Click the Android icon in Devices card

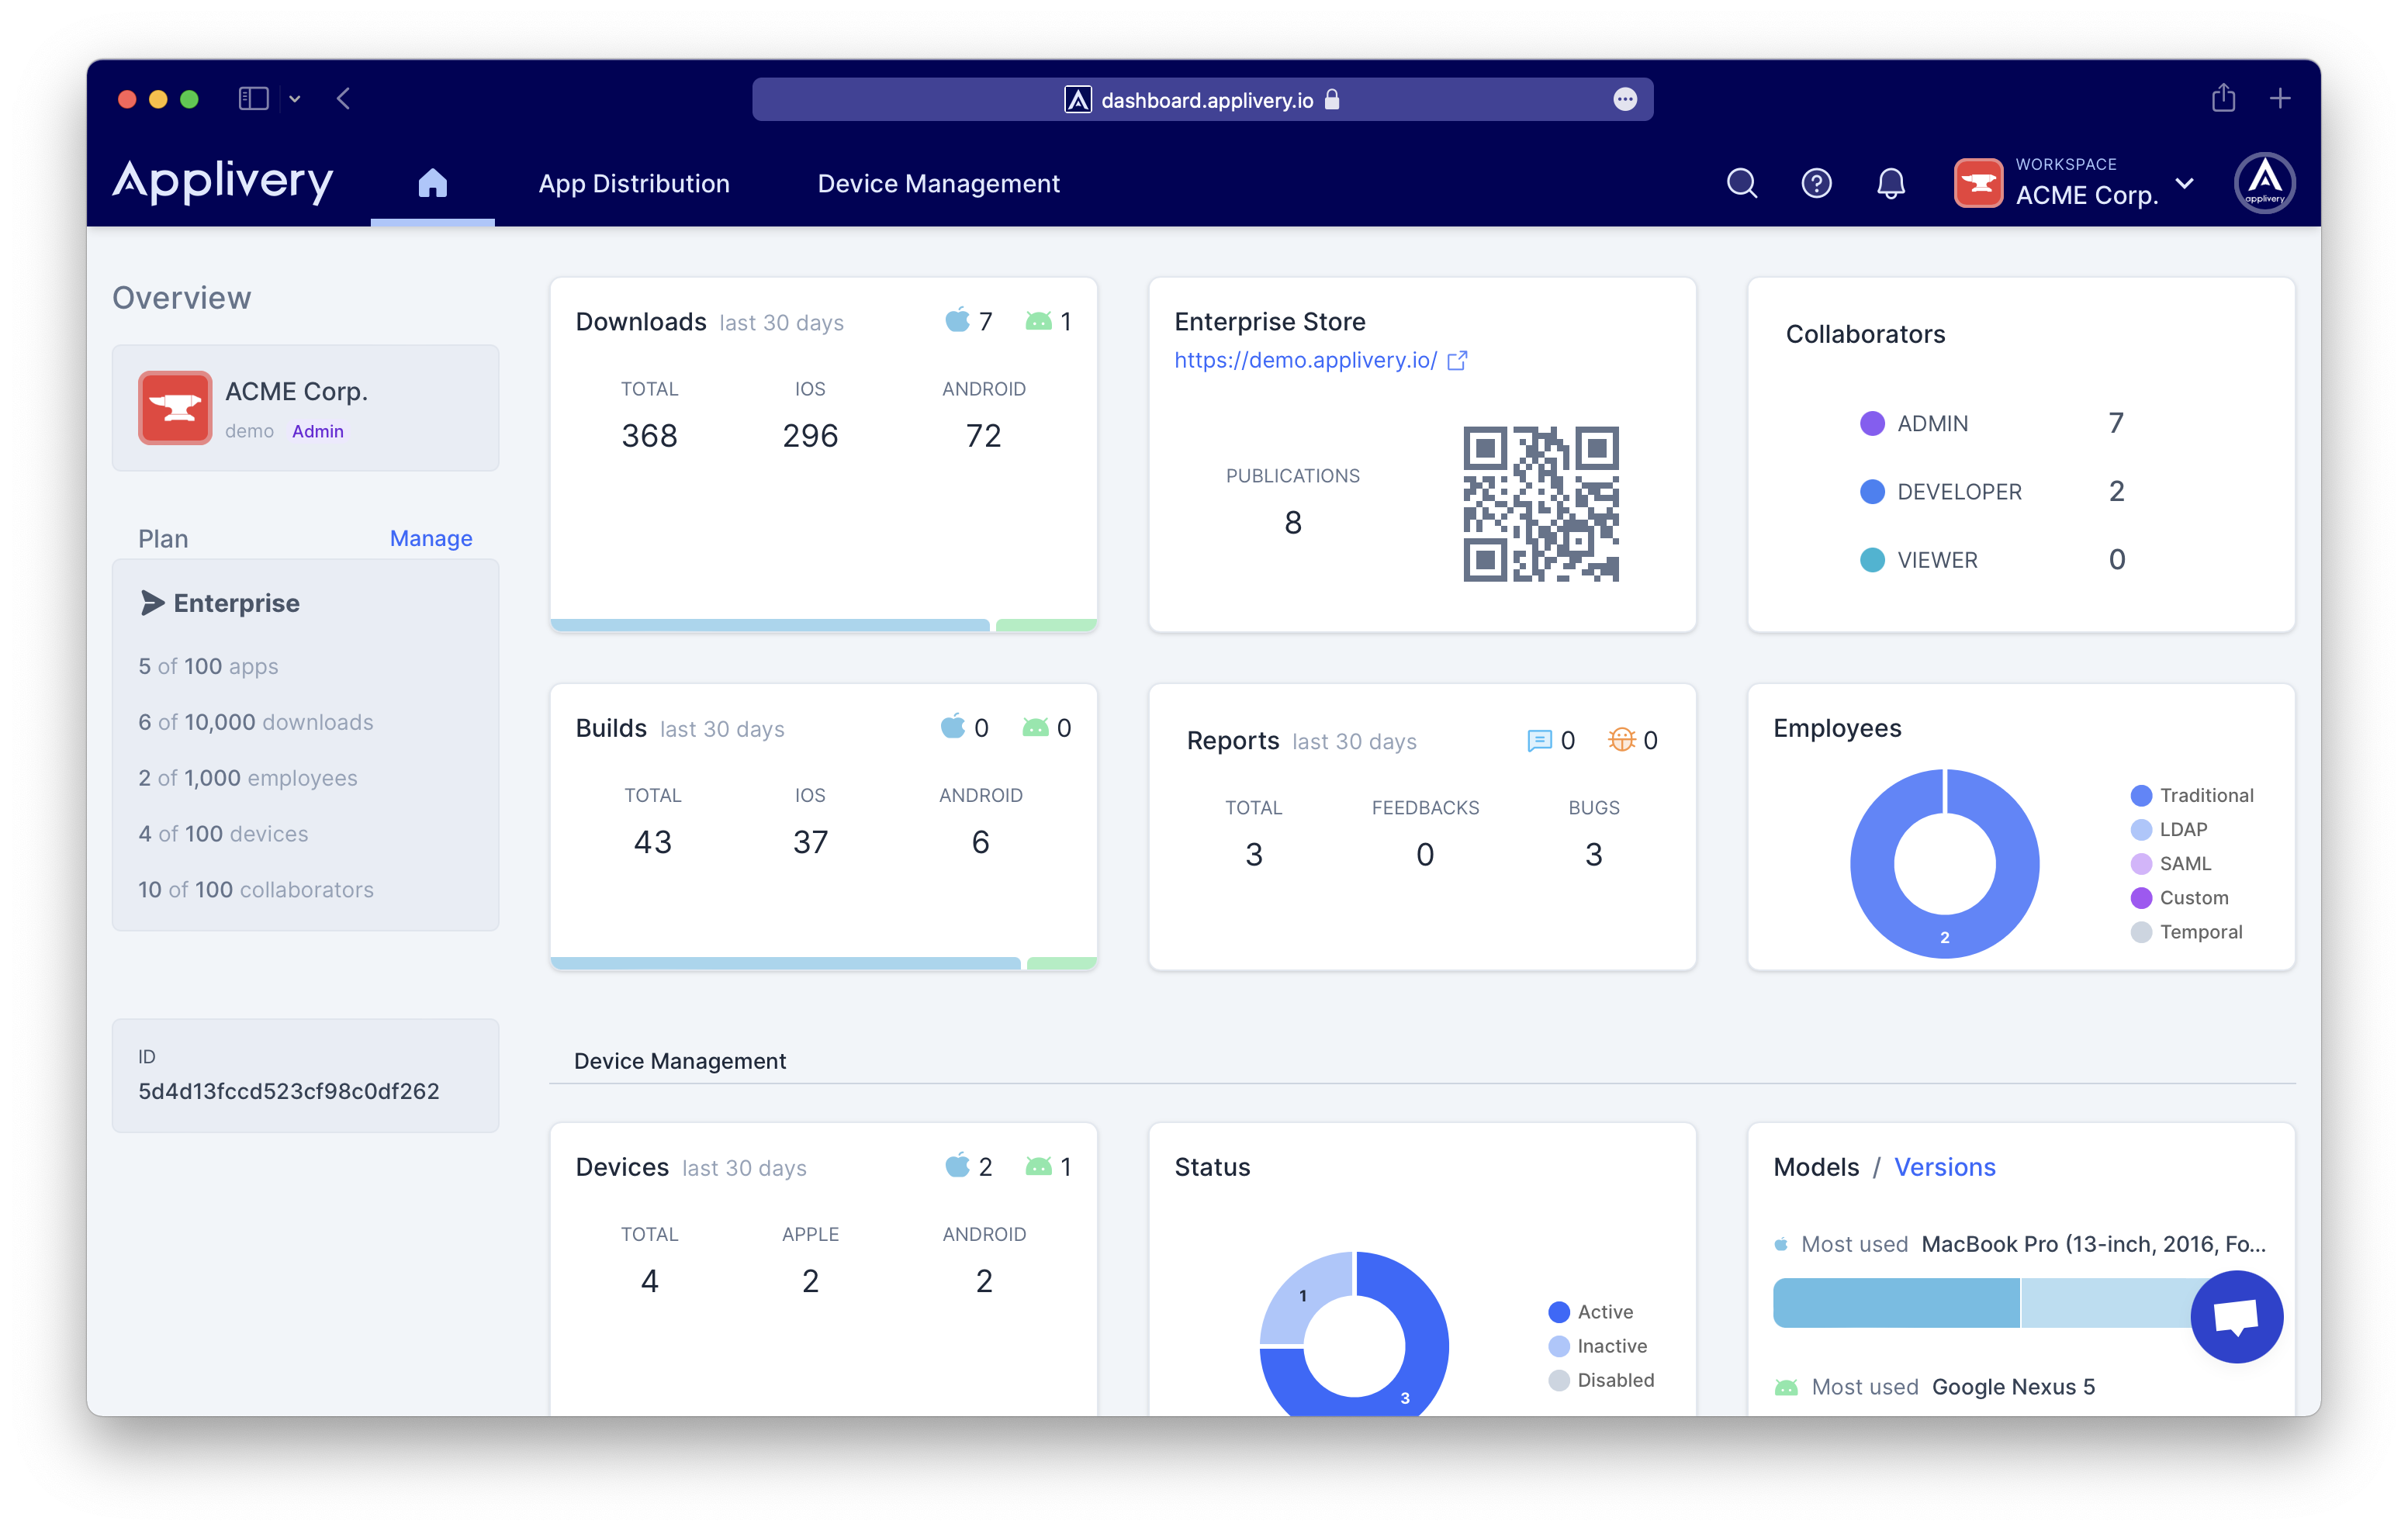pyautogui.click(x=1038, y=1166)
